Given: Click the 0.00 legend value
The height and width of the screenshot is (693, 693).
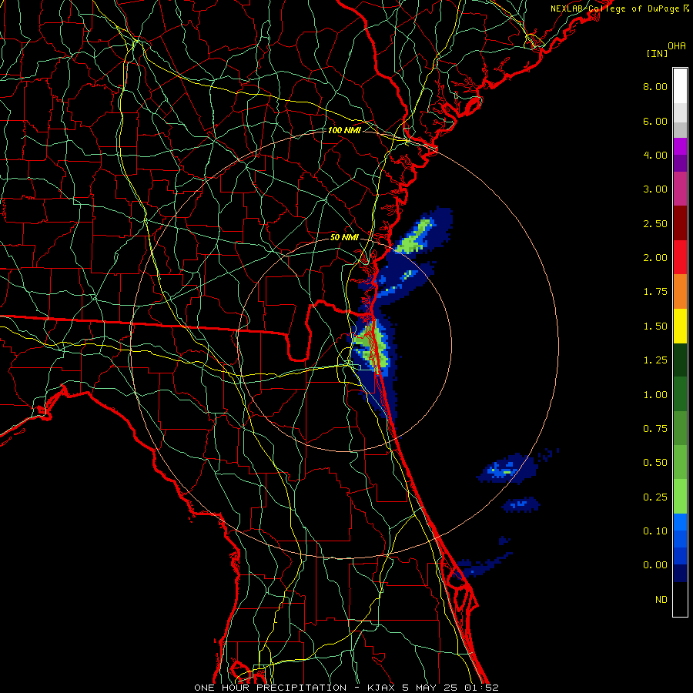Looking at the screenshot, I should (655, 565).
